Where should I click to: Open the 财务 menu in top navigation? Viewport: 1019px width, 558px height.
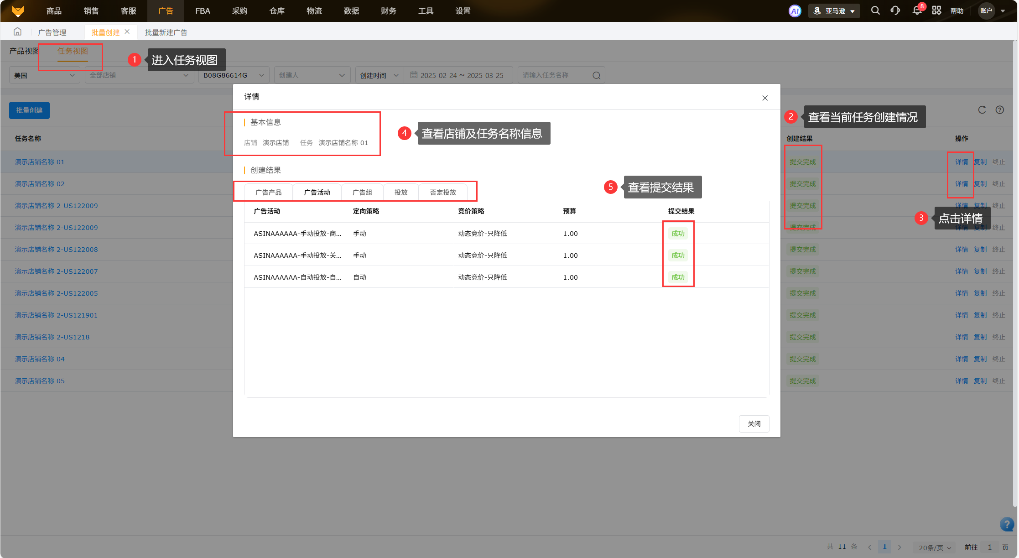point(388,11)
